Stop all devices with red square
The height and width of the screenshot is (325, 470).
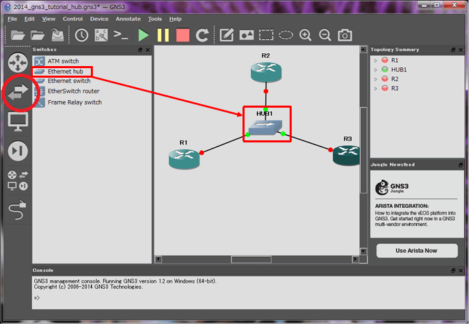click(x=183, y=35)
